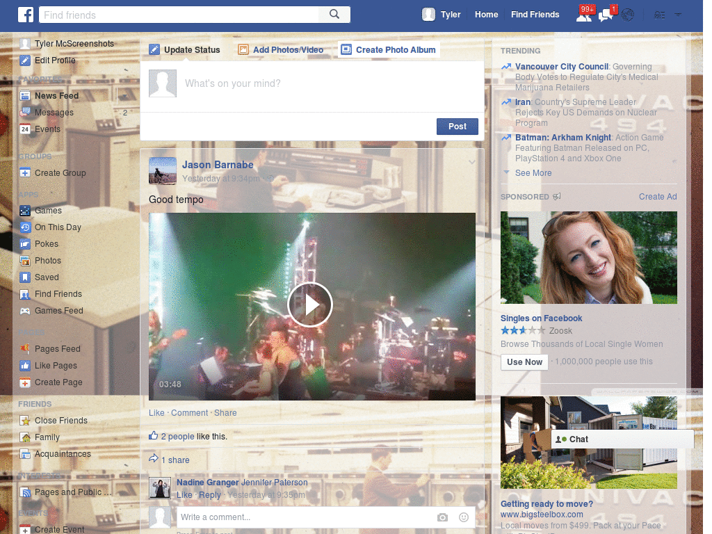The height and width of the screenshot is (534, 712).
Task: Focus the Find friends search field
Action: point(179,15)
